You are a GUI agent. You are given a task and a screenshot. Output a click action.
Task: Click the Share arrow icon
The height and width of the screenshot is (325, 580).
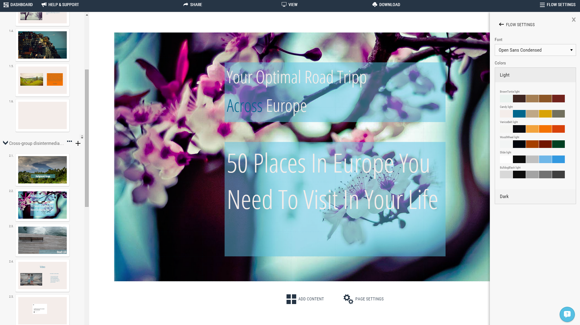(x=186, y=5)
